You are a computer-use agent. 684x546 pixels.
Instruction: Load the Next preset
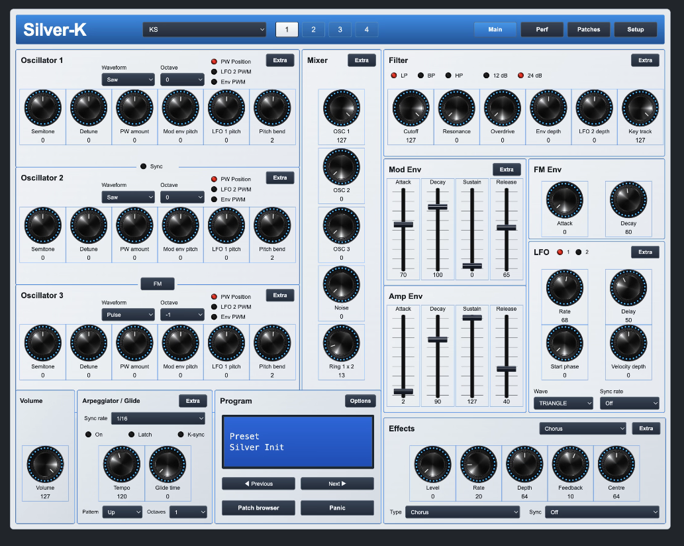point(337,484)
